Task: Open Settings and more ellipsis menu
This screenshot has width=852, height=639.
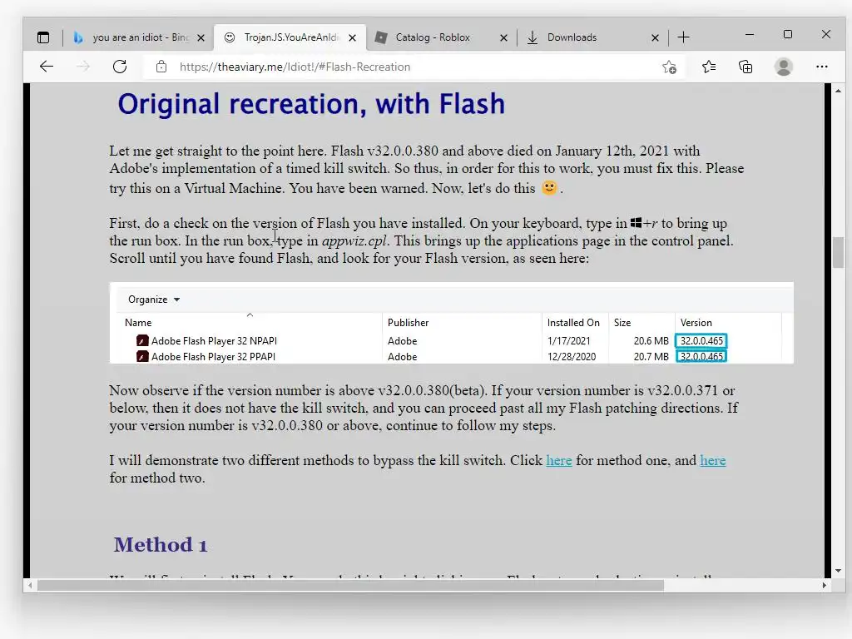Action: 821,67
